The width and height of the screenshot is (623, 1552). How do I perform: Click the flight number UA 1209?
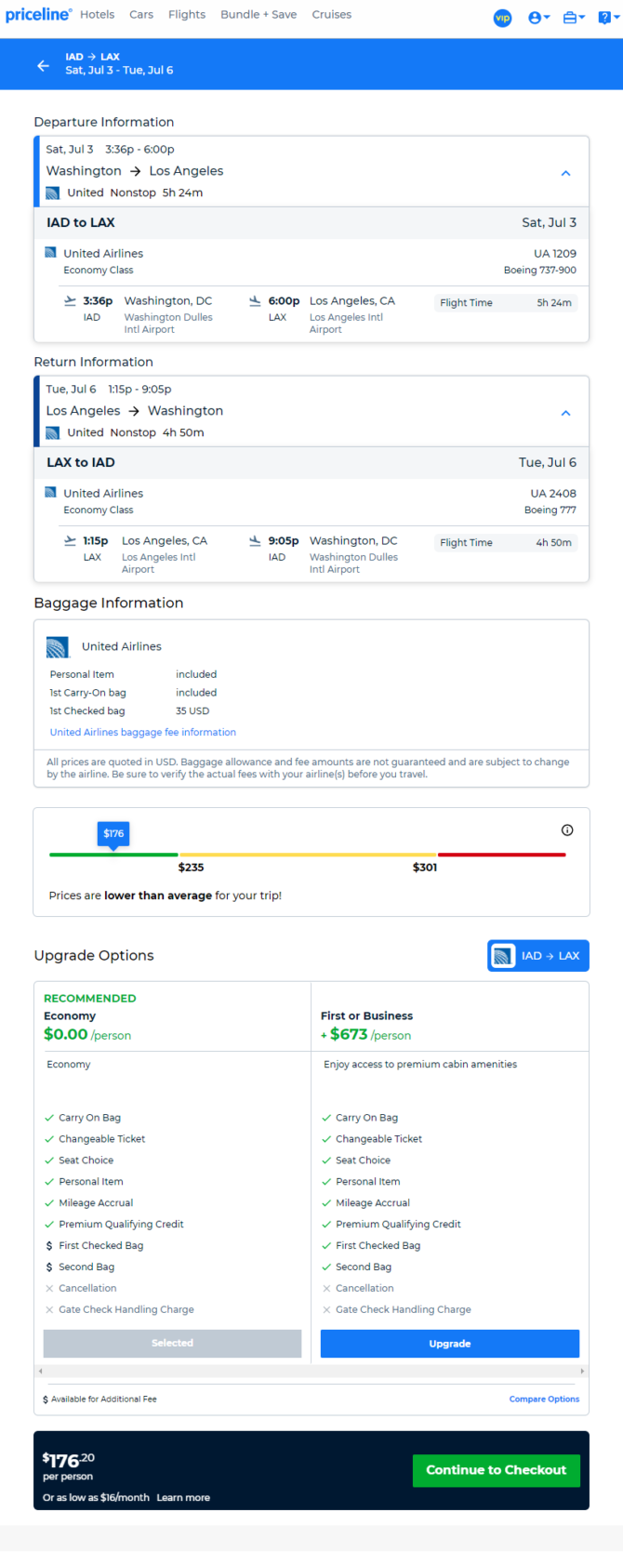click(x=555, y=254)
